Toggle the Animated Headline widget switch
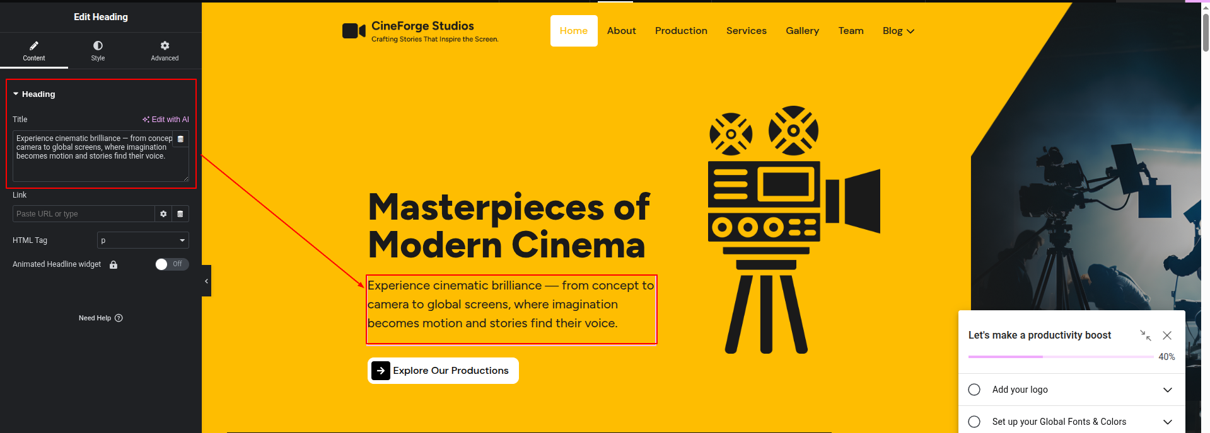Image resolution: width=1210 pixels, height=433 pixels. 172,264
